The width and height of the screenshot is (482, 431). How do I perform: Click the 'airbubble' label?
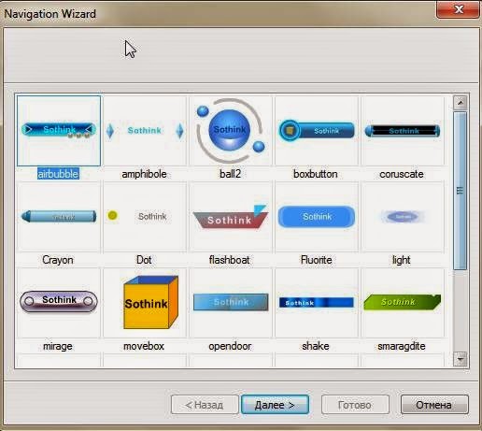click(x=58, y=174)
